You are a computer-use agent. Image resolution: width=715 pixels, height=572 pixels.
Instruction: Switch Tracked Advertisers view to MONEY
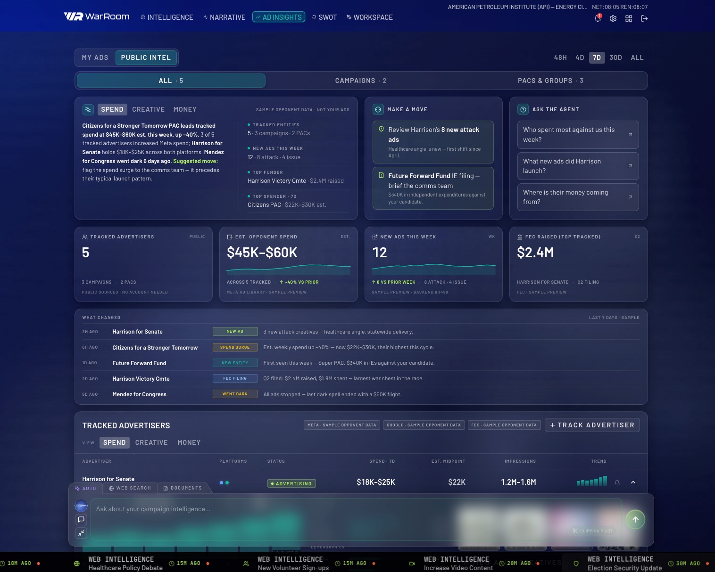(x=189, y=442)
